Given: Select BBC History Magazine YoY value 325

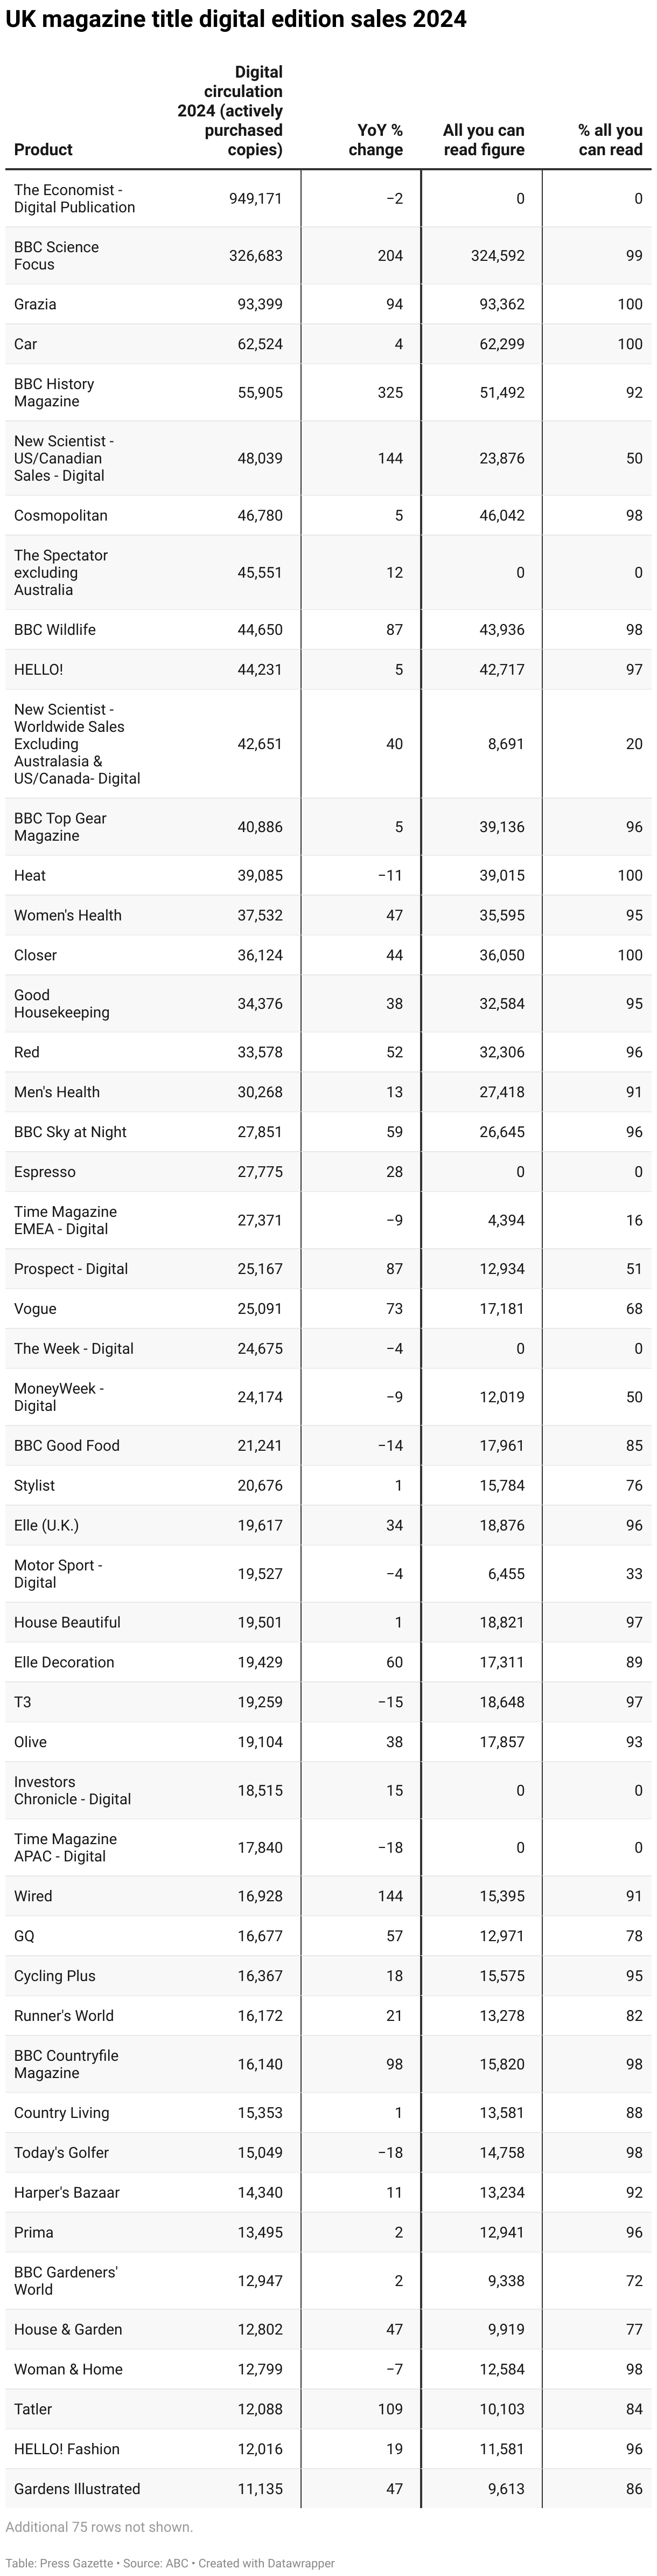Looking at the screenshot, I should (x=390, y=393).
